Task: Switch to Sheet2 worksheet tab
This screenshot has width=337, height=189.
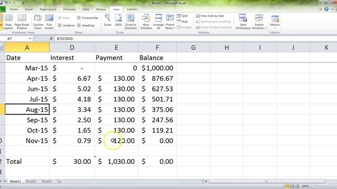Action: click(31, 181)
